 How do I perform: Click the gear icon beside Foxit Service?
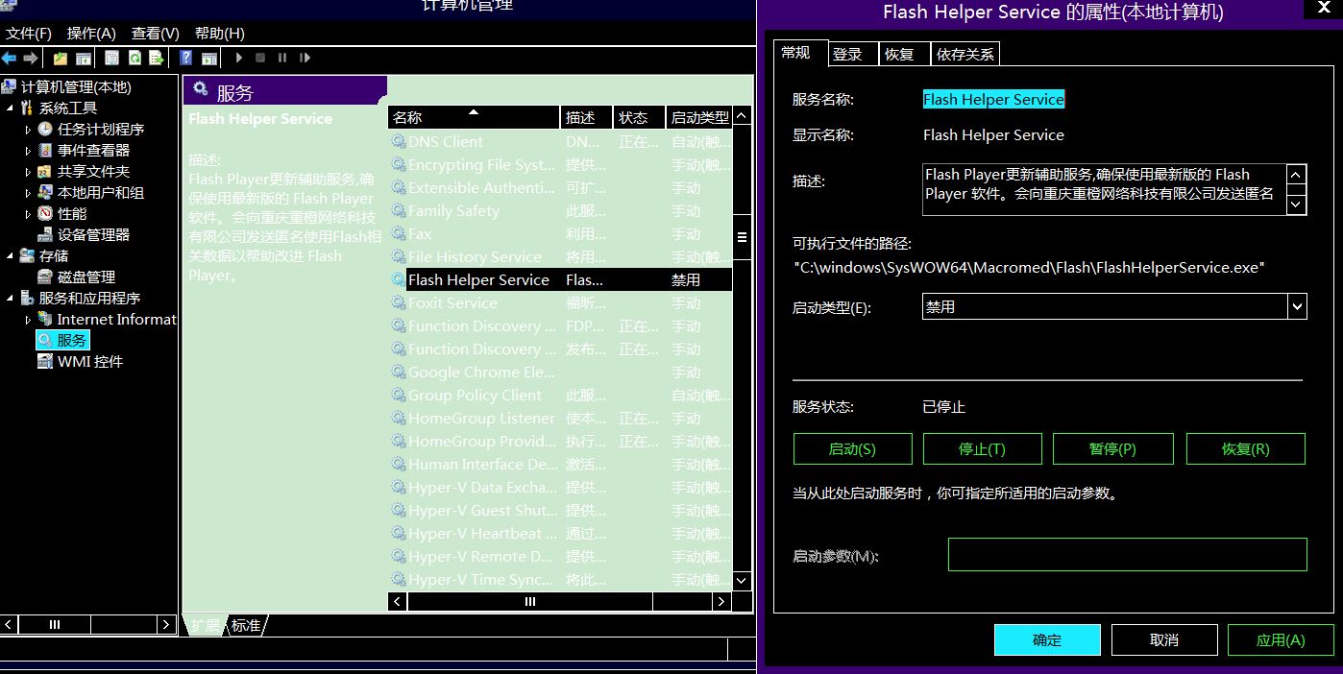tap(399, 303)
